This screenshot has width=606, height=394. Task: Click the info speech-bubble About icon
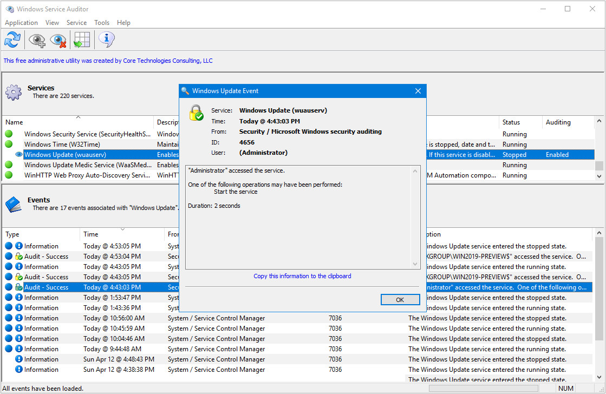[106, 39]
